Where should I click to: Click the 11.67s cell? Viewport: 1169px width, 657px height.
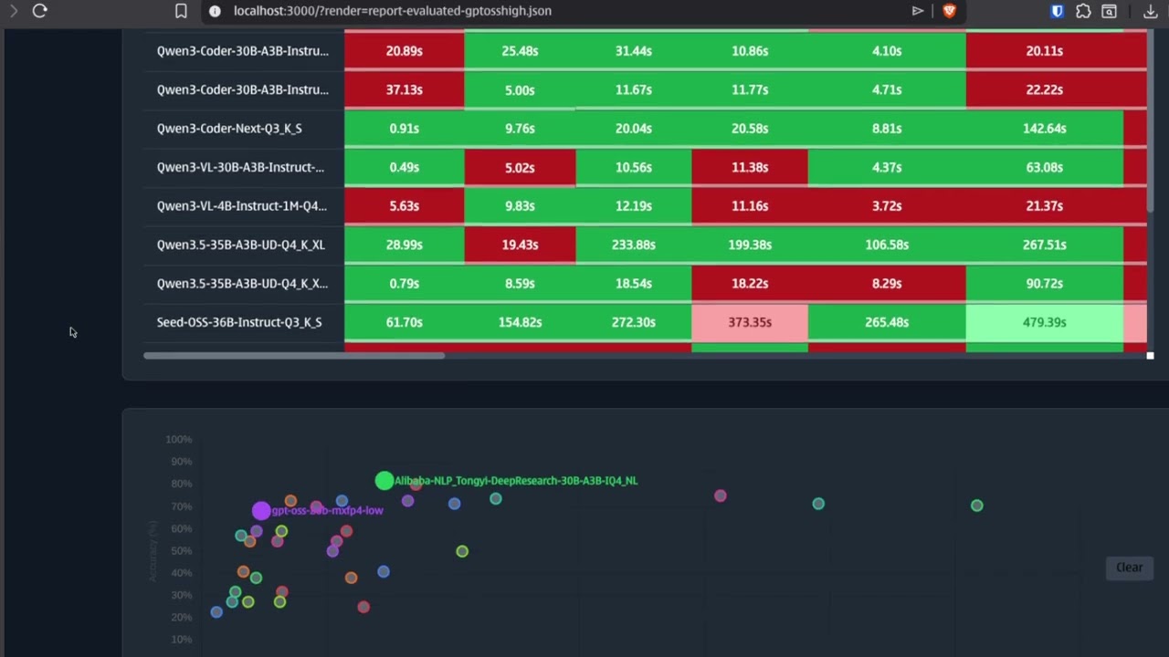[x=633, y=89]
